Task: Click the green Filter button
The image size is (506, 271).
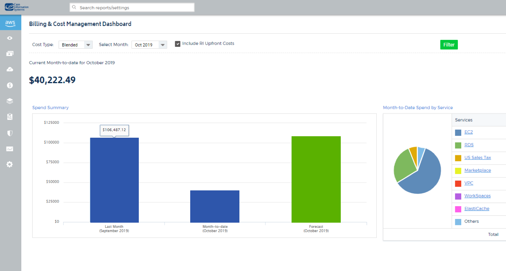Action: tap(449, 45)
